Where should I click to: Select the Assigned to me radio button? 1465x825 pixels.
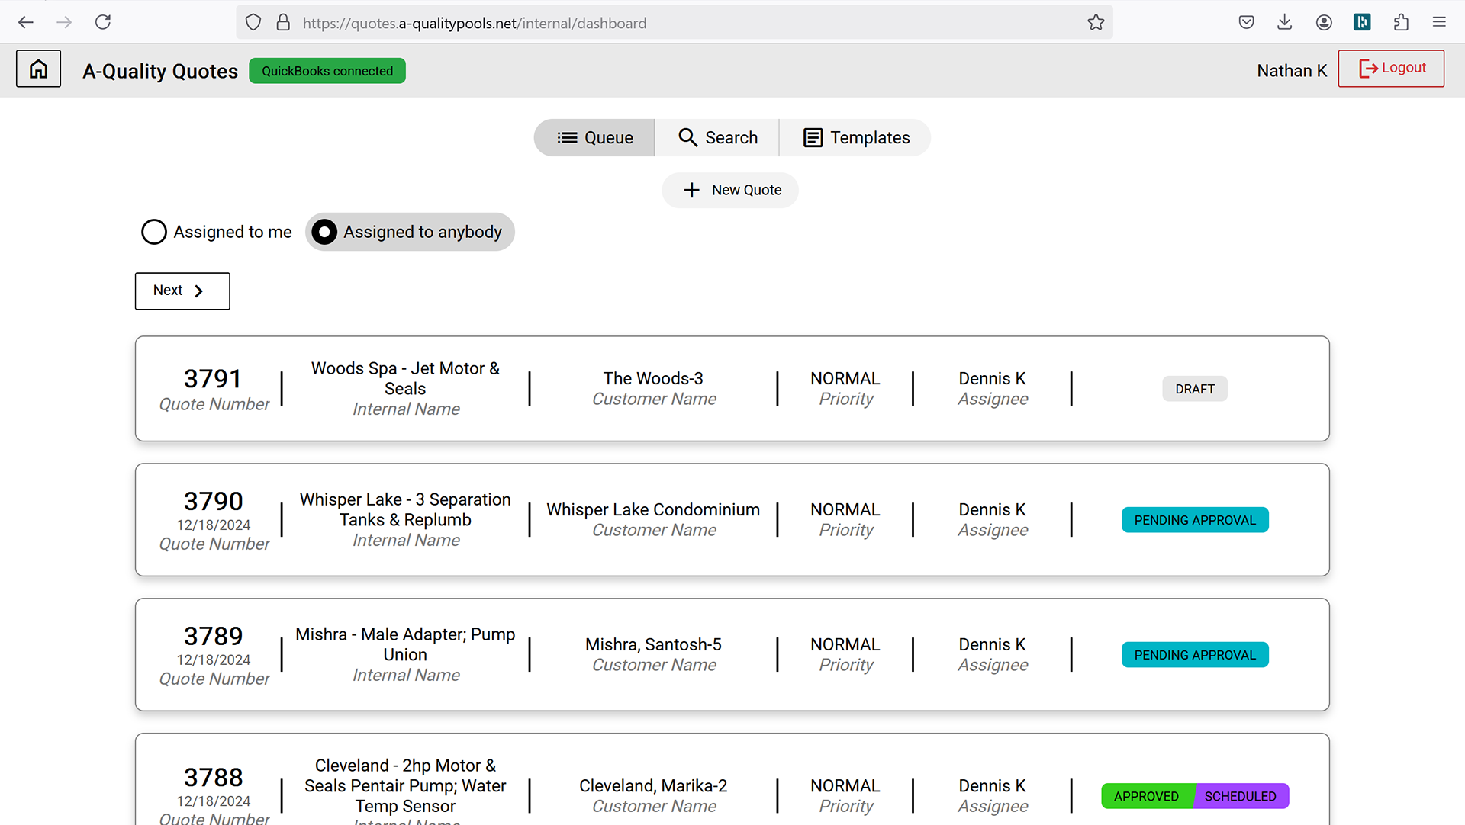tap(154, 232)
